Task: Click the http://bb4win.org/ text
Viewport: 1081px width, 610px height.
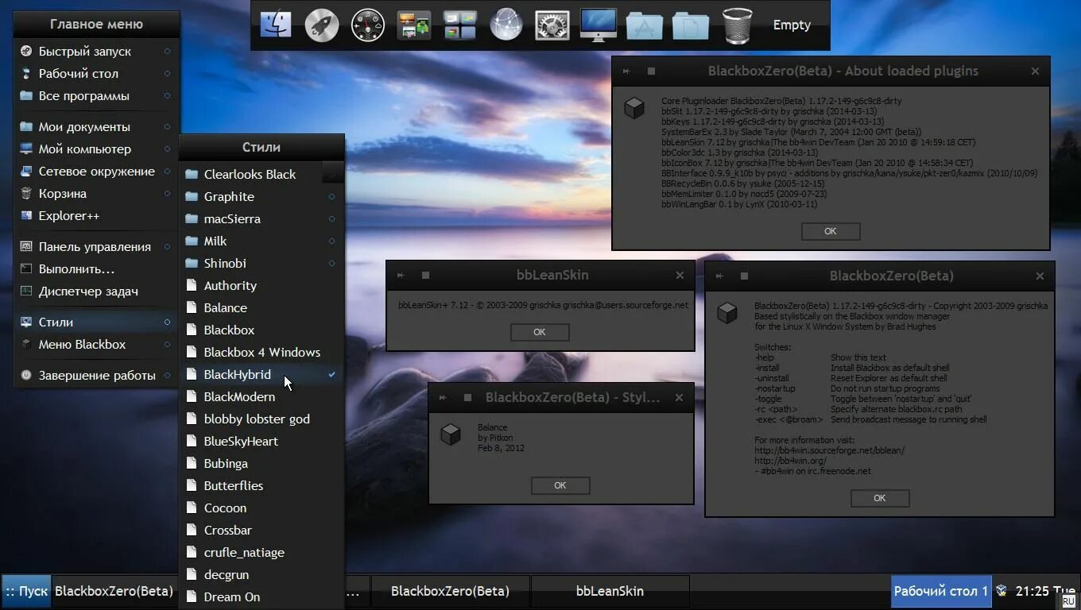Action: click(x=791, y=461)
